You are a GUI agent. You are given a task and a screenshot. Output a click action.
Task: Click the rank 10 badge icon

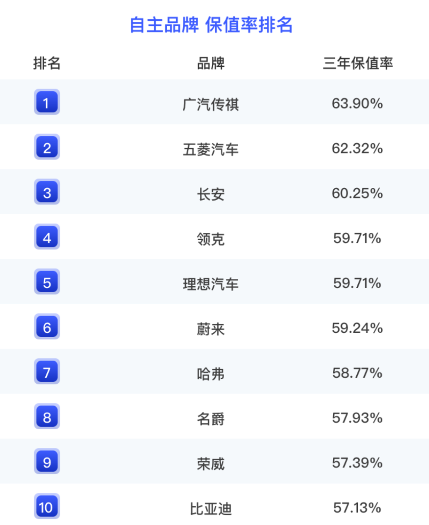[x=47, y=506]
